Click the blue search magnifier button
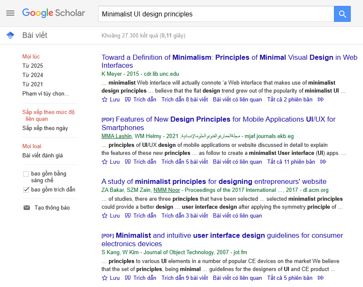363x287 pixels. click(x=342, y=14)
